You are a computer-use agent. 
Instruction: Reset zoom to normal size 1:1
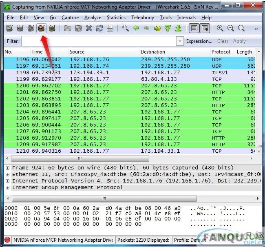(241, 28)
